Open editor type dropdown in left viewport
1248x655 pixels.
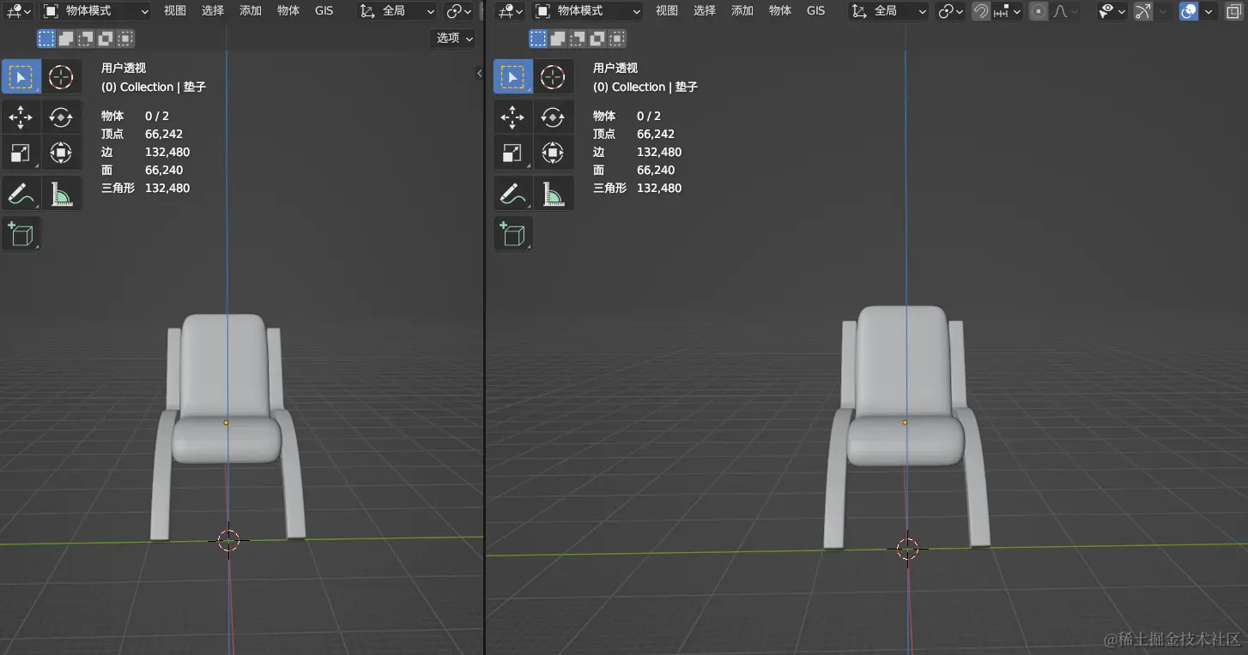pos(18,11)
